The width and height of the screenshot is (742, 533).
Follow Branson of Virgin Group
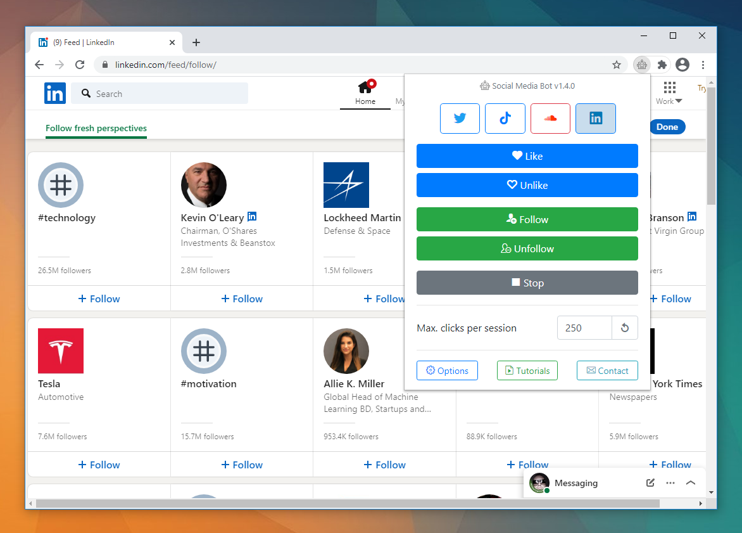pyautogui.click(x=671, y=299)
